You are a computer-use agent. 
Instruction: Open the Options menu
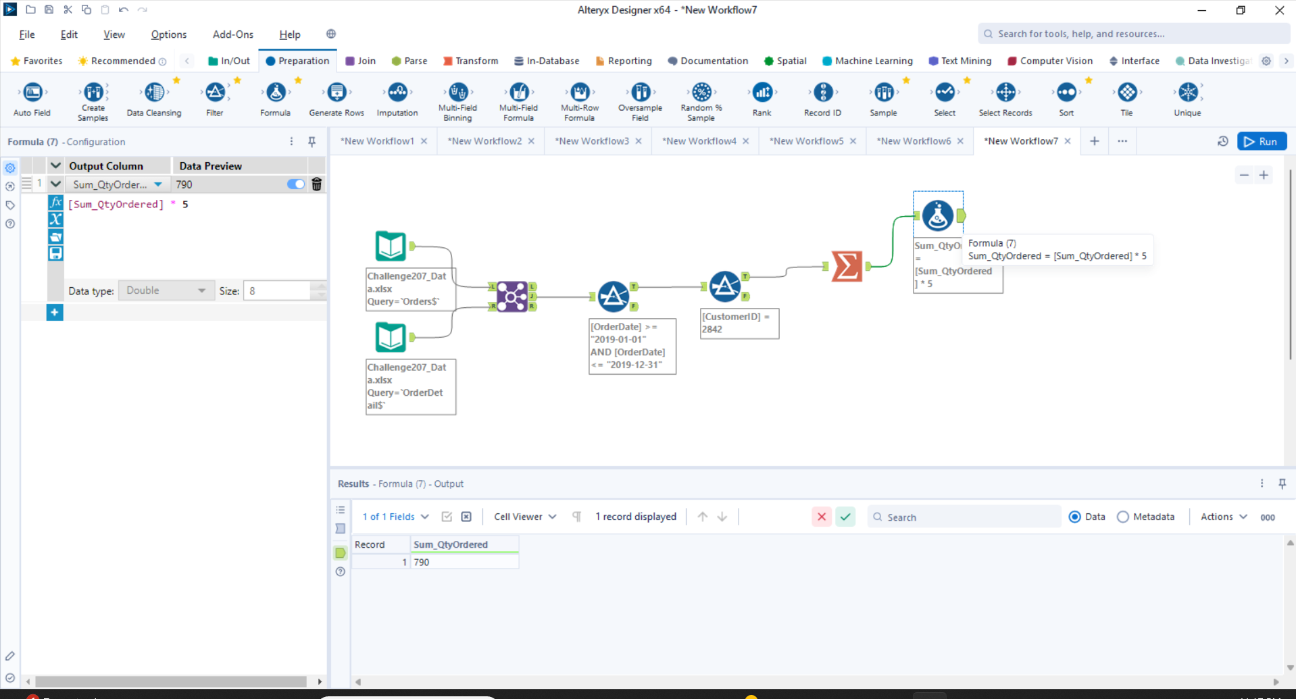[169, 34]
